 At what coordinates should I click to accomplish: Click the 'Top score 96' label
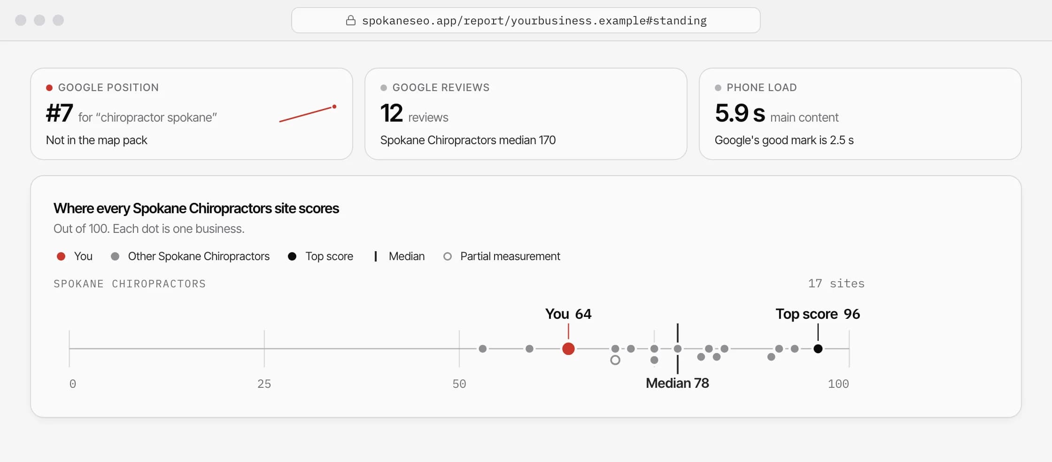pyautogui.click(x=818, y=314)
